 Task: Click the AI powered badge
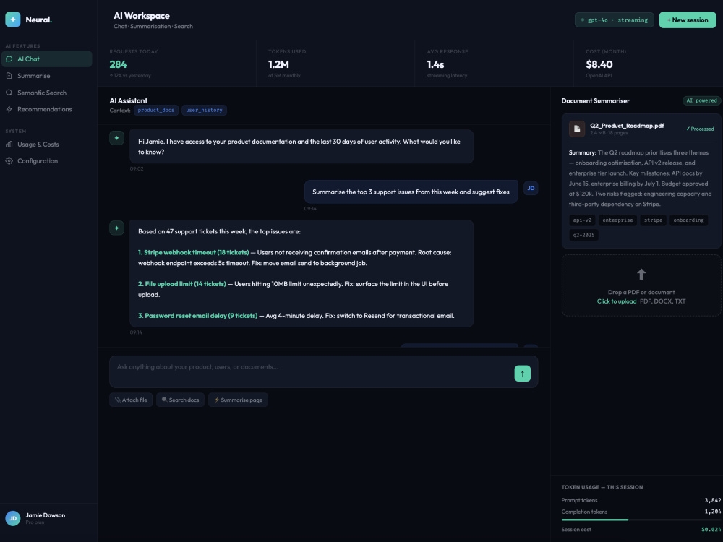pyautogui.click(x=701, y=100)
